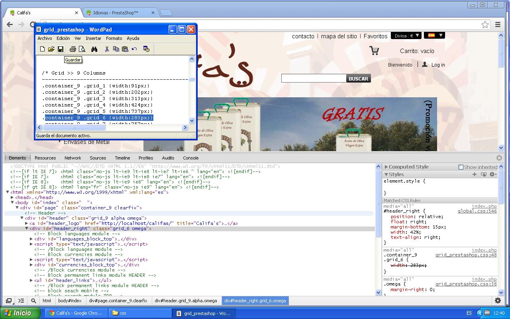Screen dimensions: 510x319
Task: Open the grid_prestashop.css:48 source link
Action: pyautogui.click(x=466, y=255)
